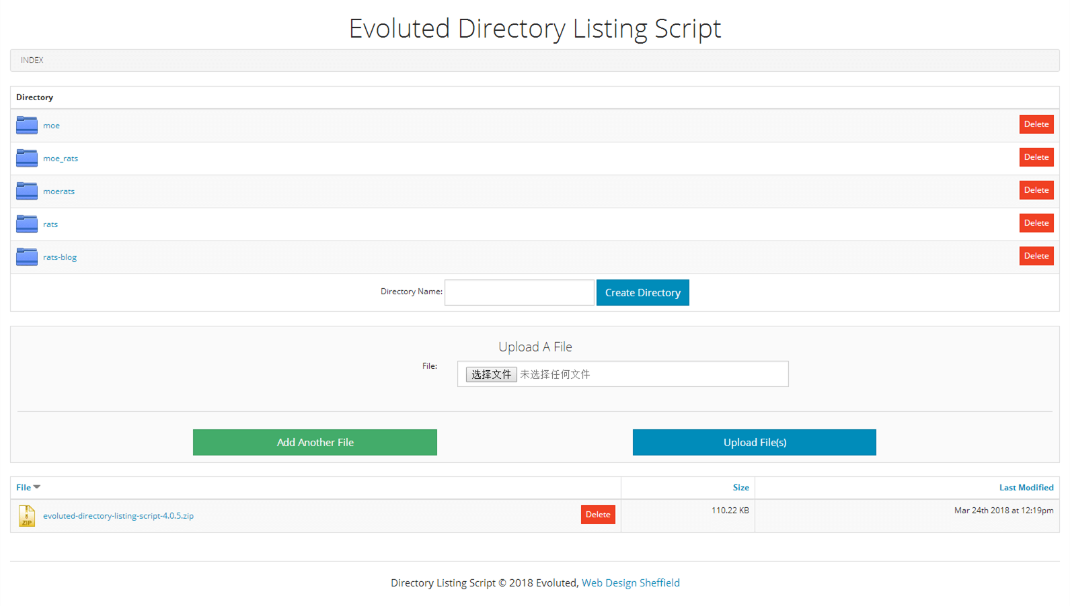This screenshot has height=606, width=1070.
Task: Open the INDEX breadcrumb
Action: tap(32, 60)
